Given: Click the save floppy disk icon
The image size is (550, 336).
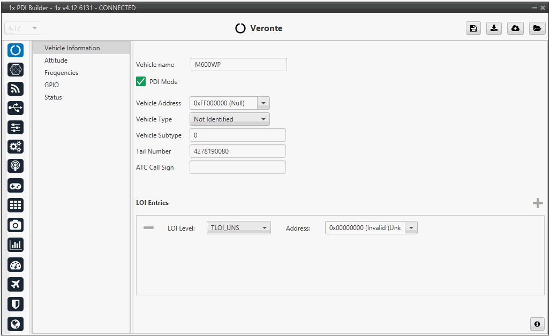Looking at the screenshot, I should pyautogui.click(x=473, y=29).
